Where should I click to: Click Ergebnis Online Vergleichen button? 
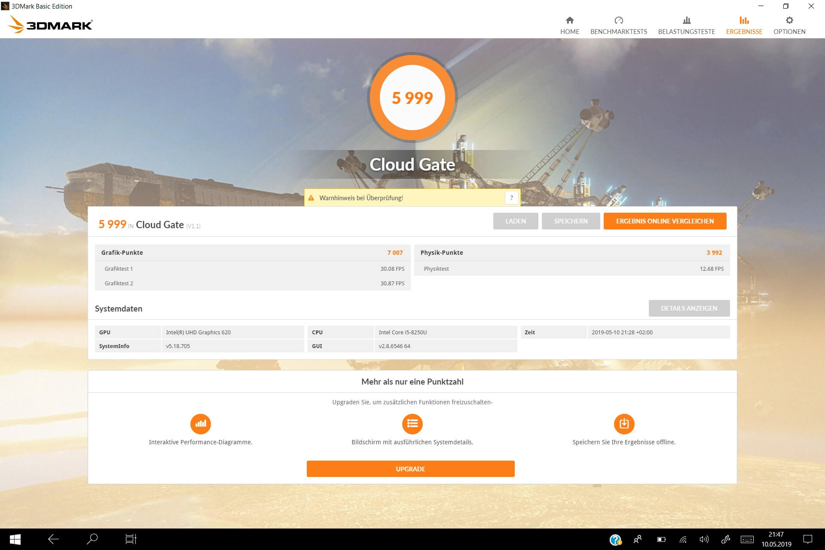pos(665,221)
